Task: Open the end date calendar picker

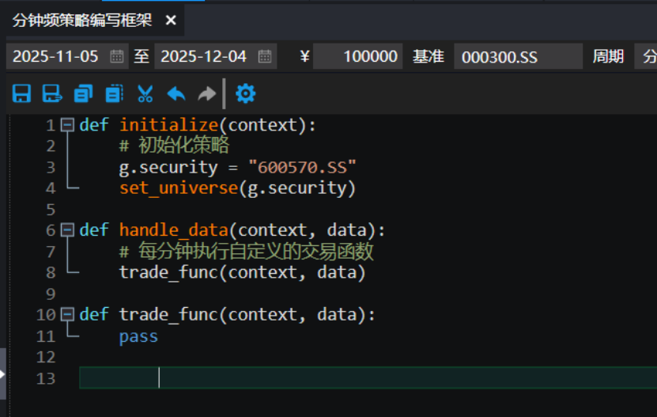Action: click(265, 56)
